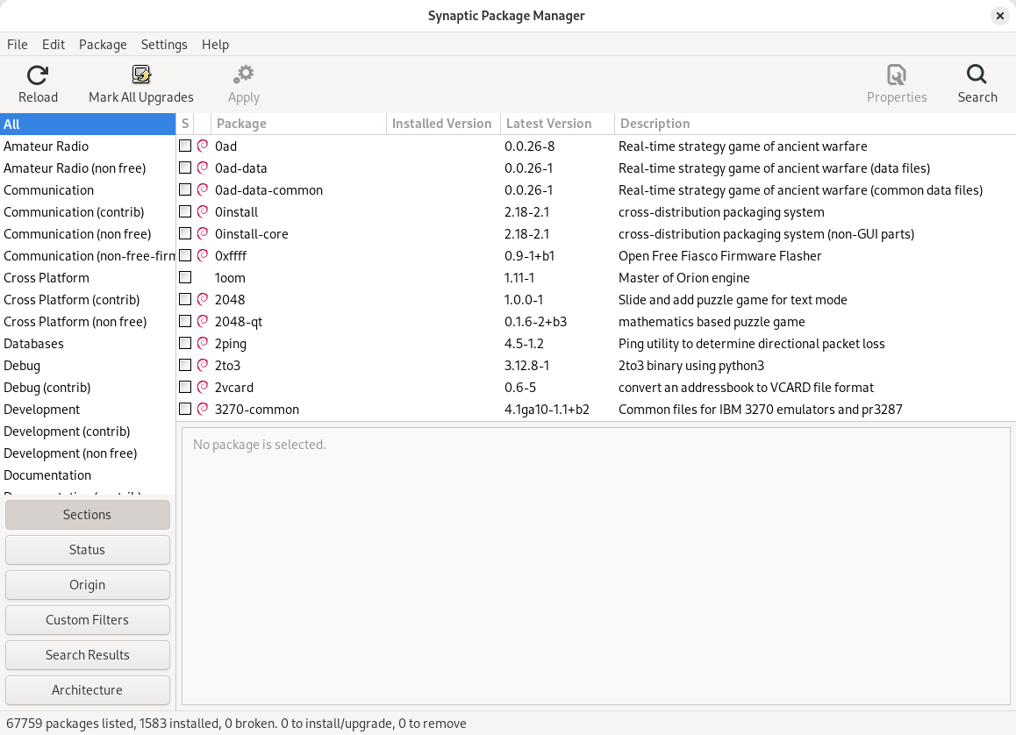The image size is (1016, 735).
Task: Click the Search magnifier icon
Action: click(977, 75)
